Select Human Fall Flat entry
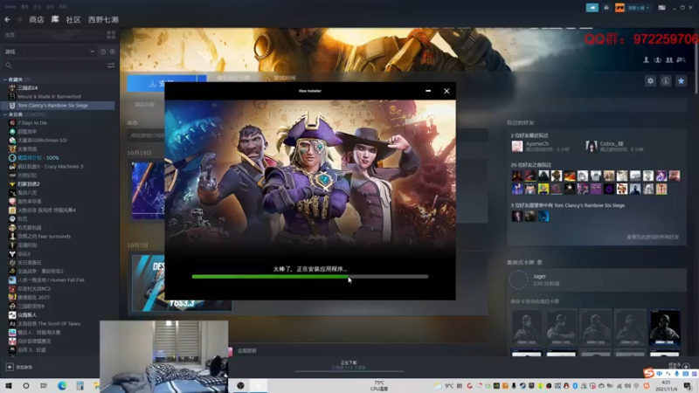 pyautogui.click(x=51, y=280)
